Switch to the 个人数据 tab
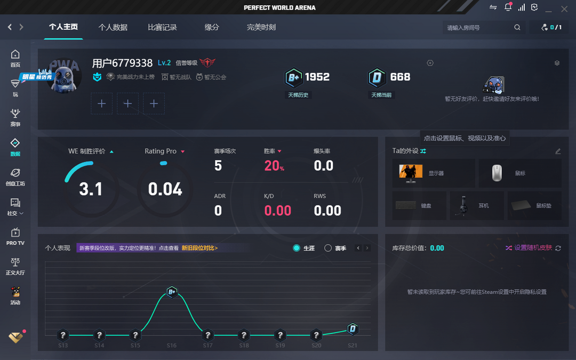Screen dimensions: 576x360 [113, 27]
